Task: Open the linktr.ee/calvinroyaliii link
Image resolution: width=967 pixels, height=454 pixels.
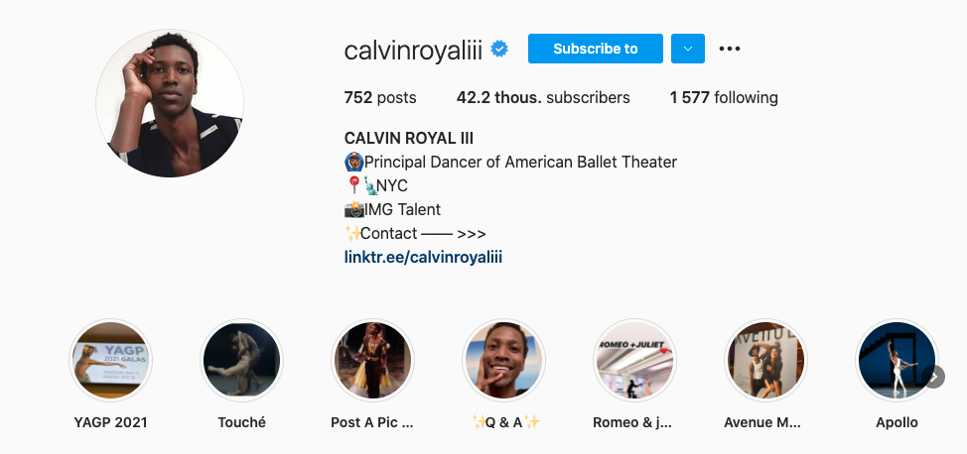Action: coord(423,257)
